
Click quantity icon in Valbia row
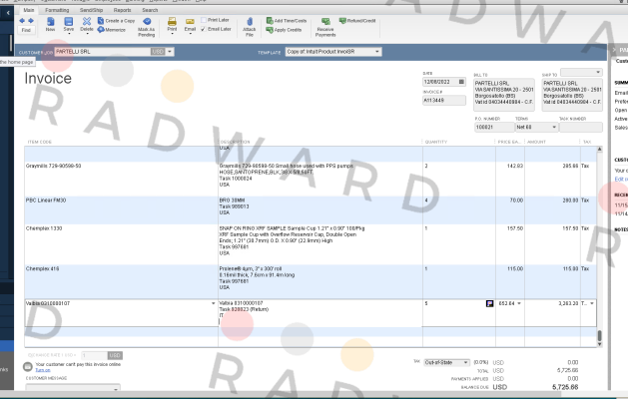pos(489,304)
